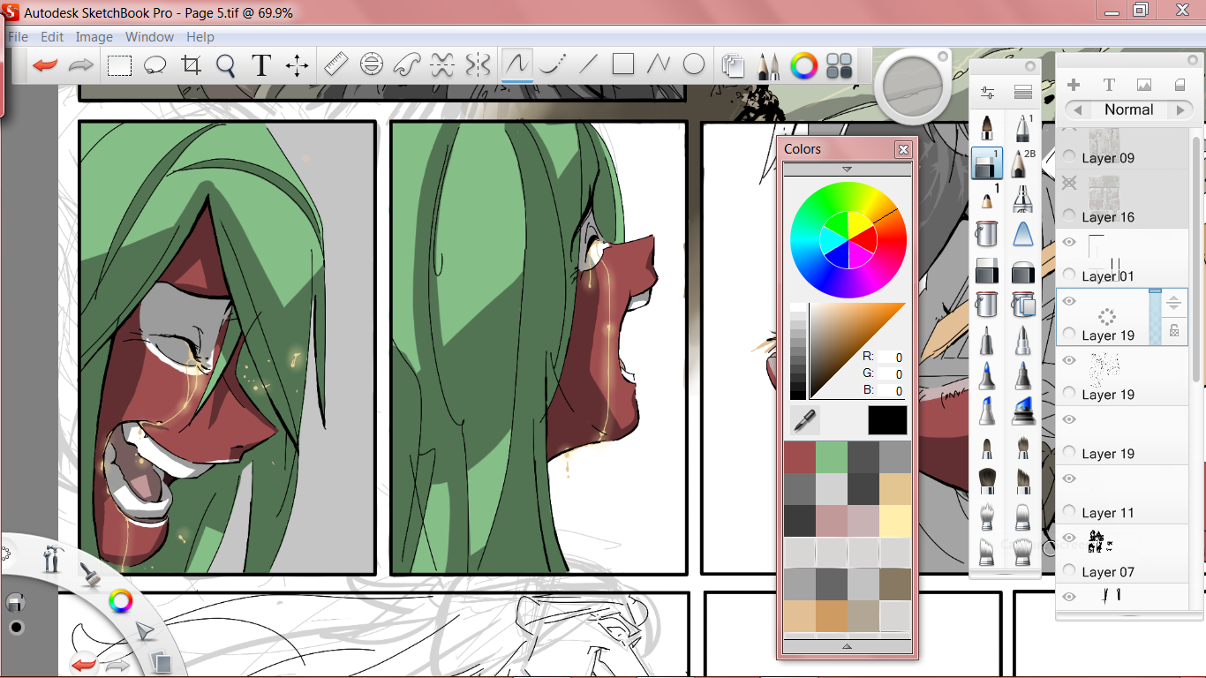The height and width of the screenshot is (678, 1206).
Task: Open the brush library icon
Action: coord(1023,92)
